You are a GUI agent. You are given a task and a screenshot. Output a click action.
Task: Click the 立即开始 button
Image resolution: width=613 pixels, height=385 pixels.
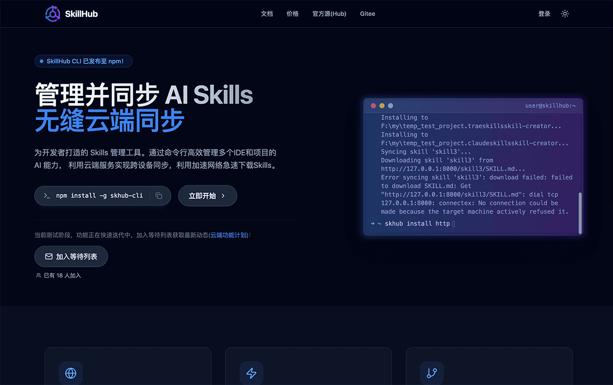point(207,195)
